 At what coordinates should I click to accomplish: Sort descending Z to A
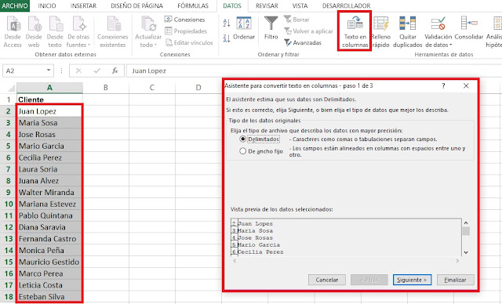pyautogui.click(x=227, y=38)
